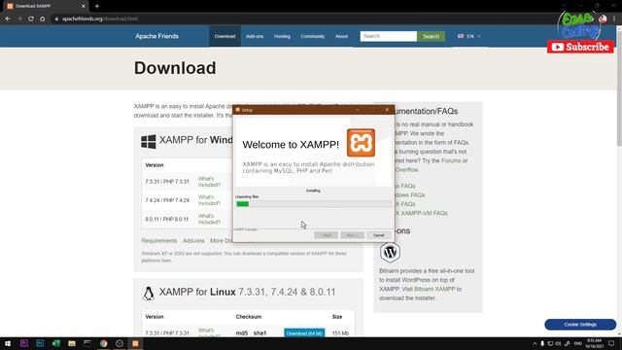
Task: Open volume control in system tray
Action: coord(558,343)
